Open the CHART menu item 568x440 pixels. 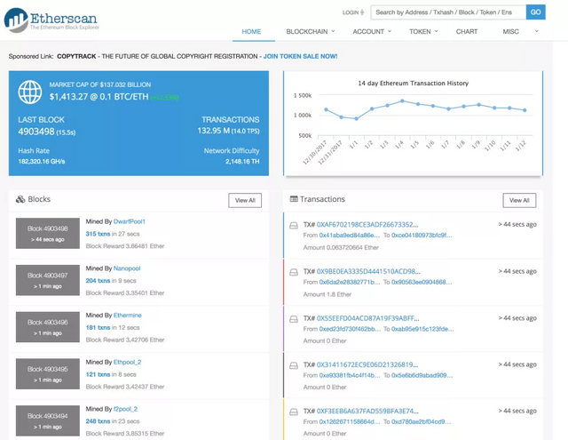coord(467,32)
